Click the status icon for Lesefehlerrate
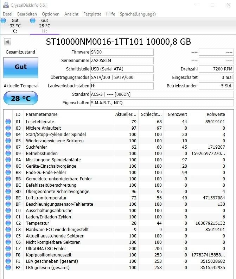This screenshot has width=236, height=279. click(8, 122)
